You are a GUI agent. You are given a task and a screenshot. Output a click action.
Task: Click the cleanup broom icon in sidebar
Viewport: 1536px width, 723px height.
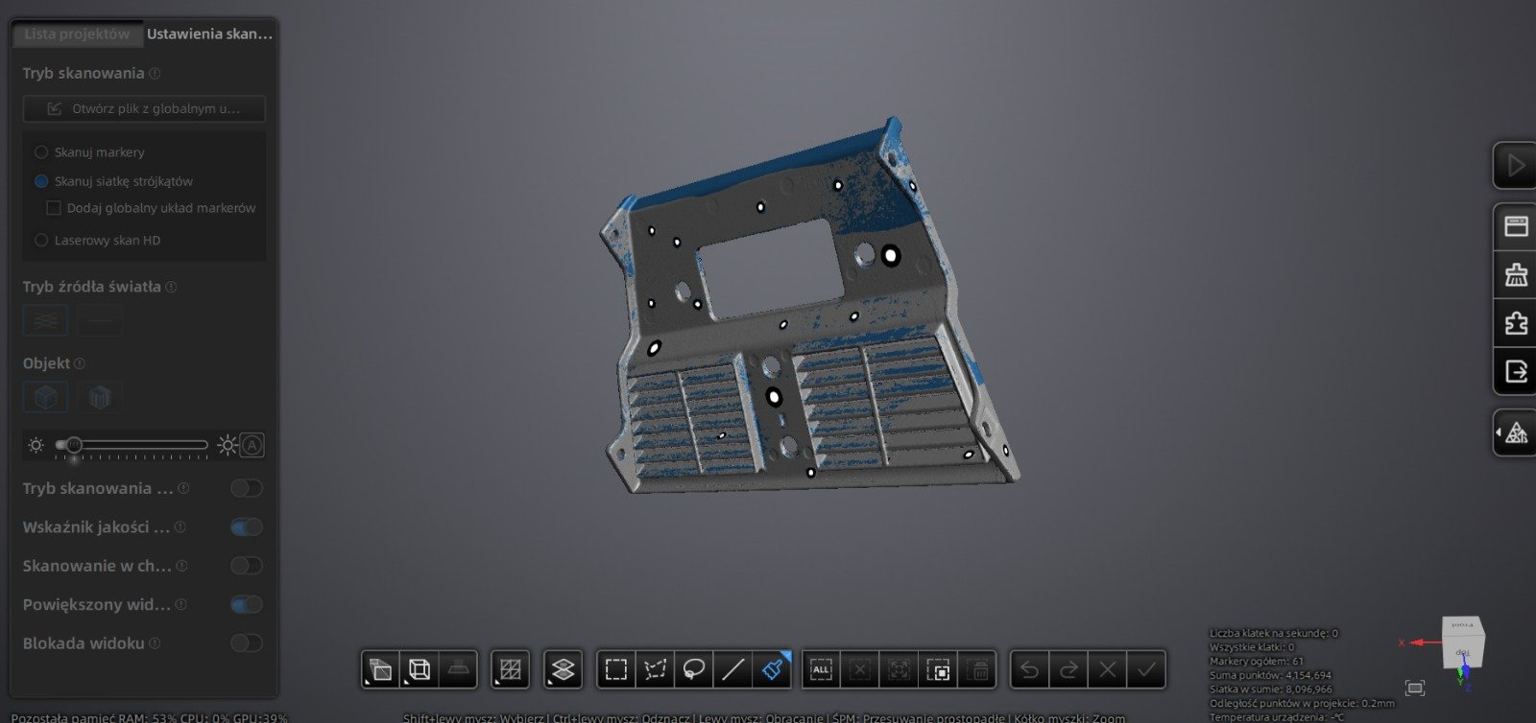pos(1516,275)
